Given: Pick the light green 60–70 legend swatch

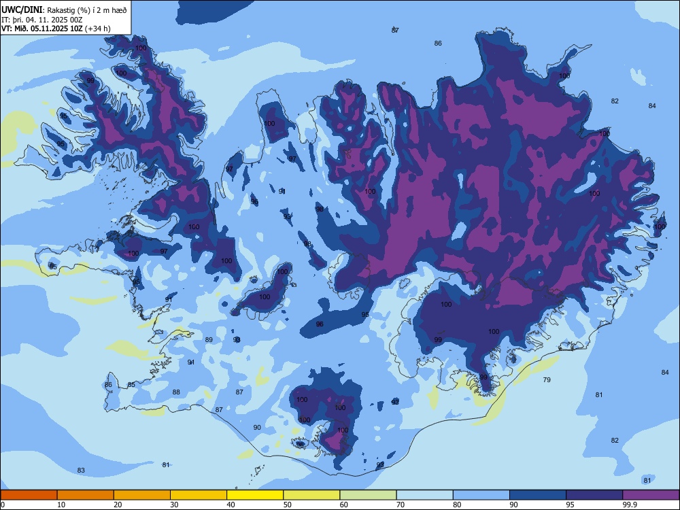Looking at the screenshot, I should tap(368, 495).
